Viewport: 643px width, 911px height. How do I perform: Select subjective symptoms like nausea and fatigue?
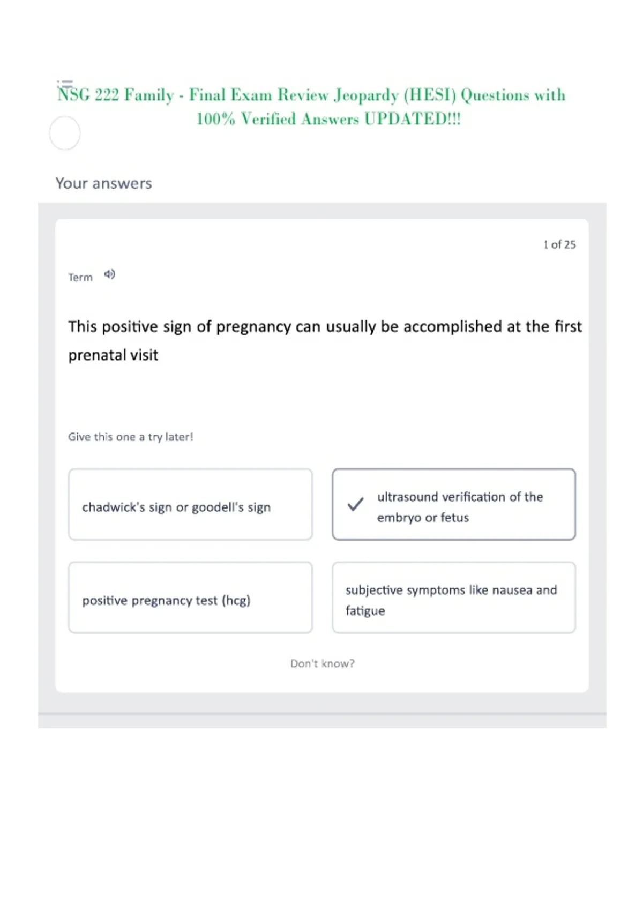(x=454, y=598)
